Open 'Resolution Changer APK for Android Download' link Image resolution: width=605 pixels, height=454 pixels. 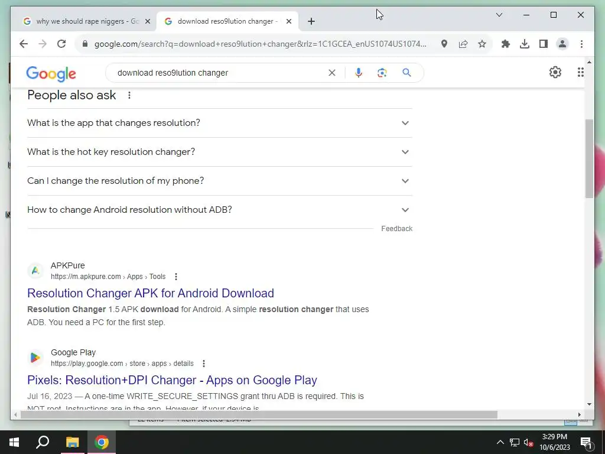tap(151, 293)
